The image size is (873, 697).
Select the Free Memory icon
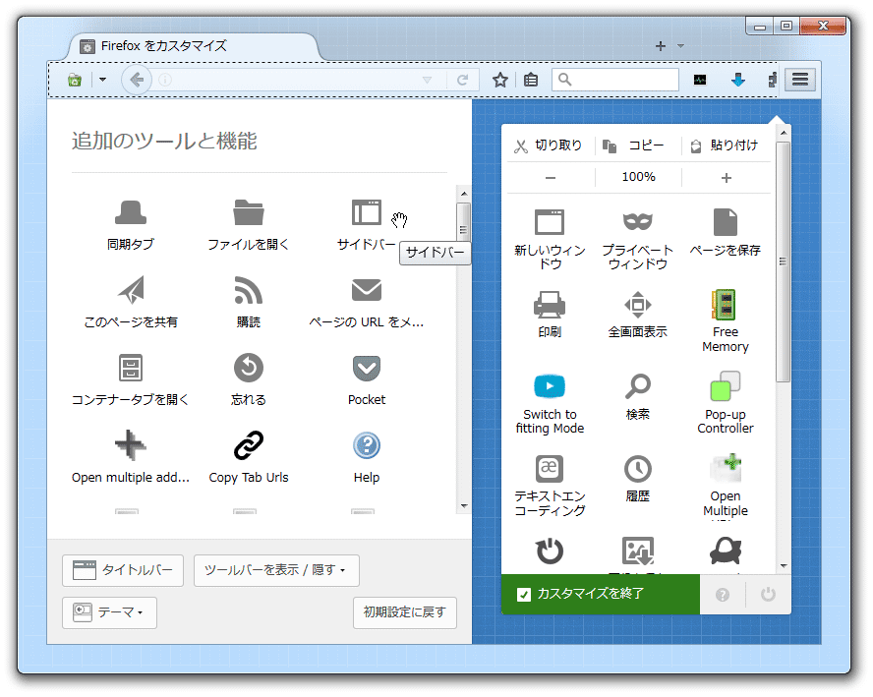pos(725,305)
